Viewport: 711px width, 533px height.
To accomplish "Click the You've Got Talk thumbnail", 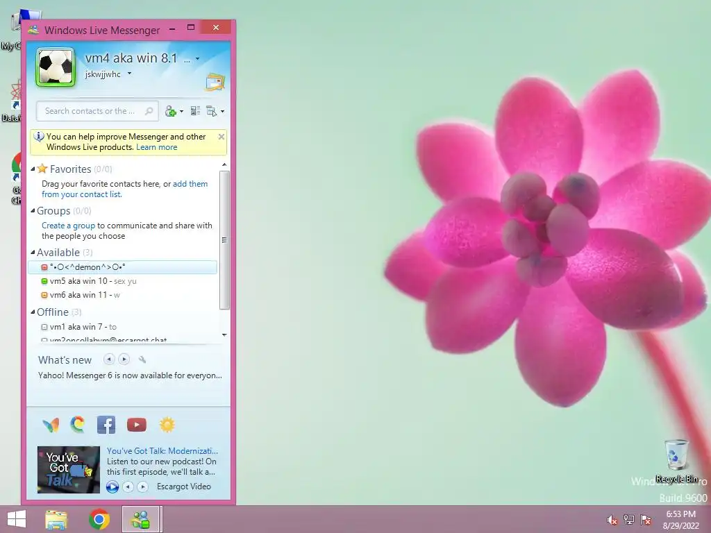I will 69,470.
